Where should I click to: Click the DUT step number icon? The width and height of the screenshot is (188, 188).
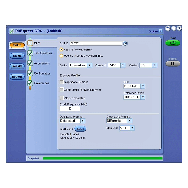(30, 43)
